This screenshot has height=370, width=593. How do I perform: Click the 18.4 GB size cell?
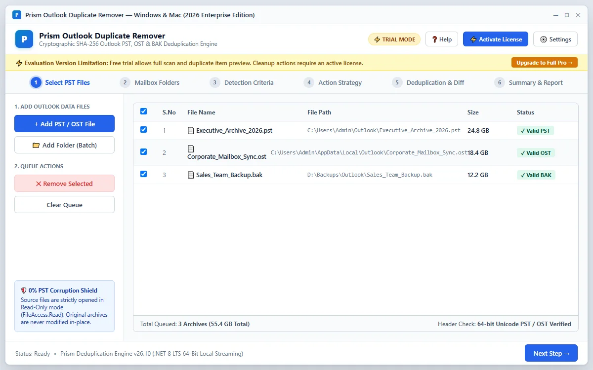[478, 153]
